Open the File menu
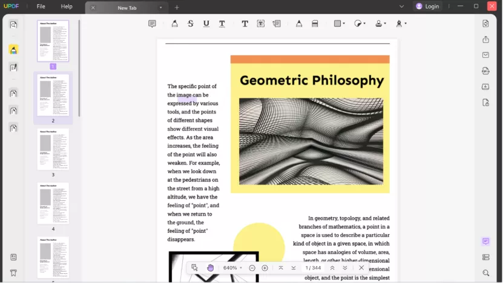The height and width of the screenshot is (283, 503). 41,7
